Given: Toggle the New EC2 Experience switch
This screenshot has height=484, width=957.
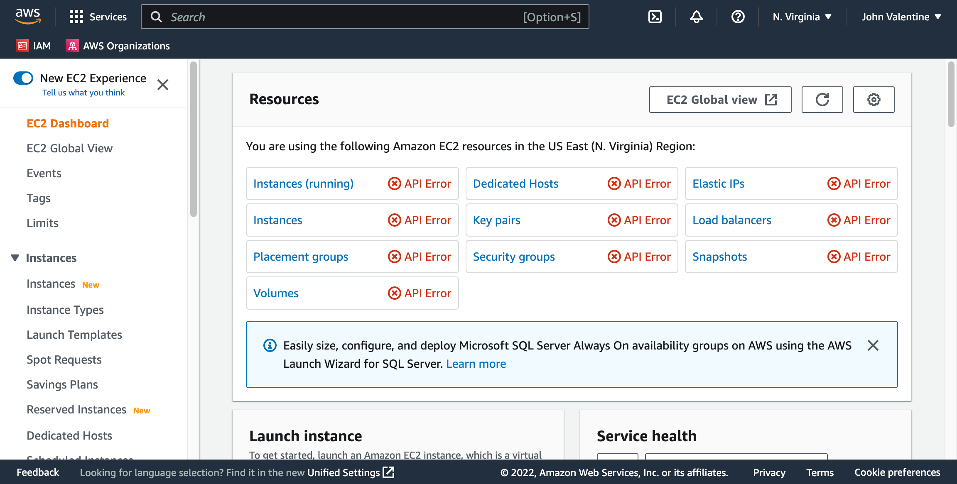Looking at the screenshot, I should [x=23, y=78].
